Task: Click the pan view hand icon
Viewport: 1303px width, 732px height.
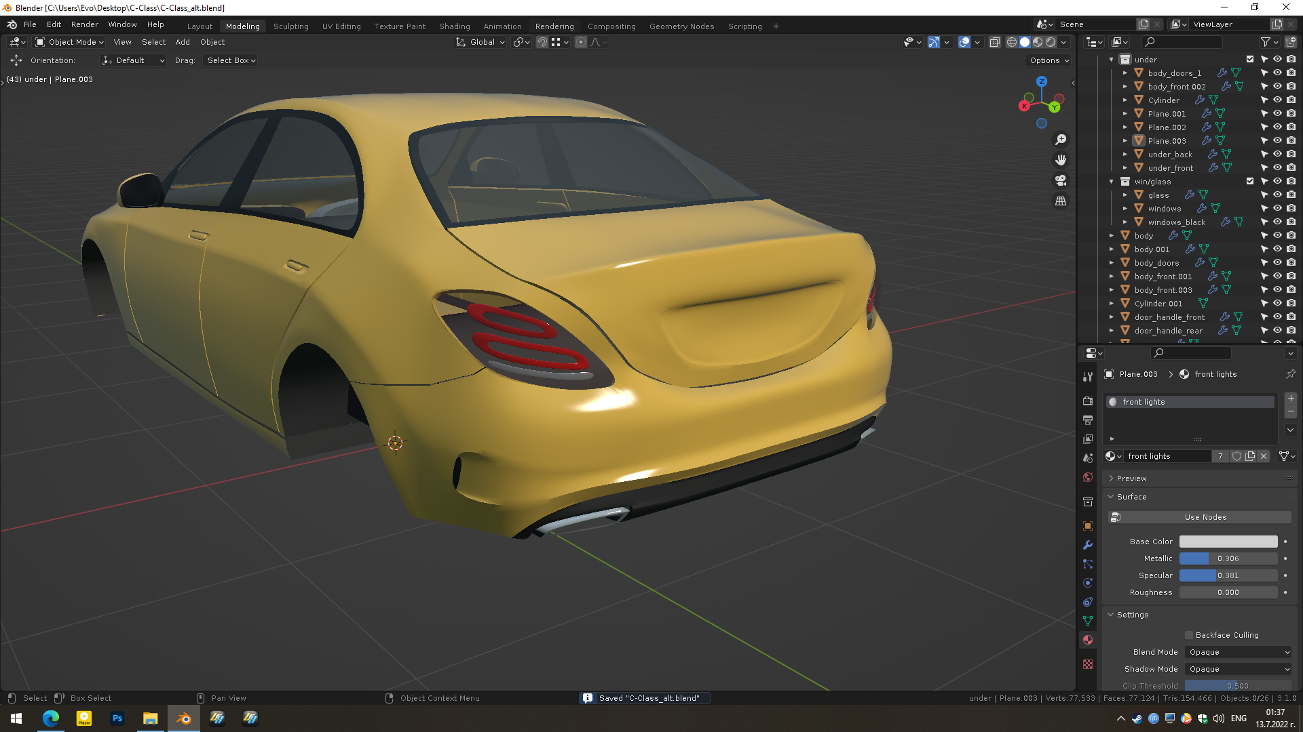Action: point(1060,160)
